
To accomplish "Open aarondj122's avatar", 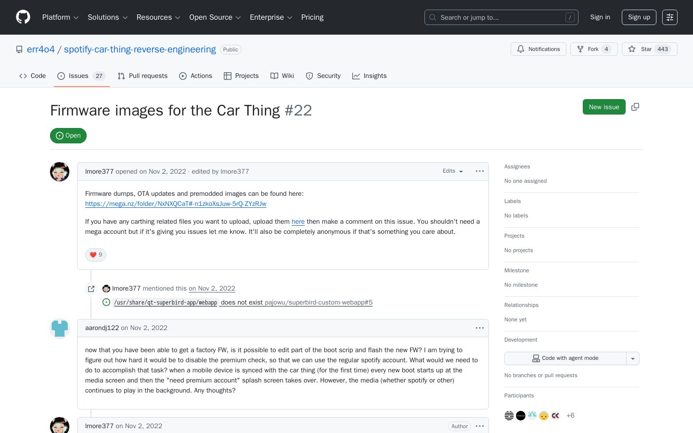I will (60, 329).
